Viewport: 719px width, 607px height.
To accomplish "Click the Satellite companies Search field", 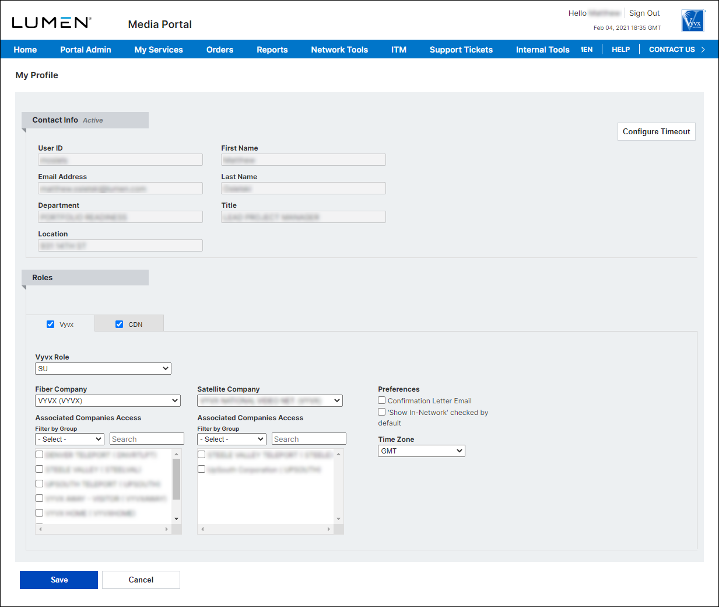I will coord(309,439).
